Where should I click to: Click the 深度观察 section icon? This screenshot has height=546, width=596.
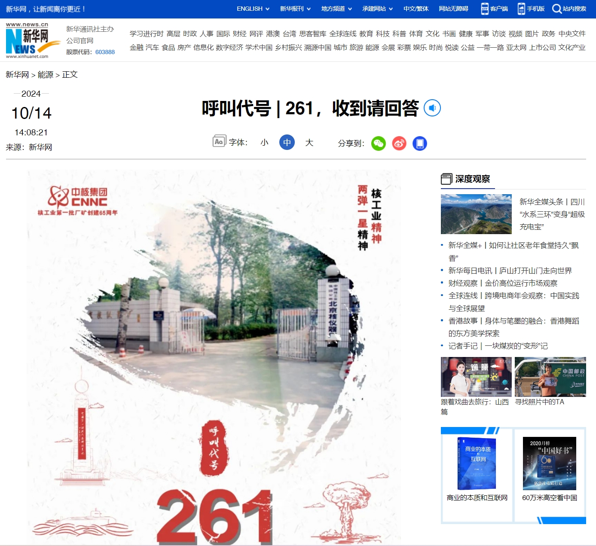pos(446,179)
